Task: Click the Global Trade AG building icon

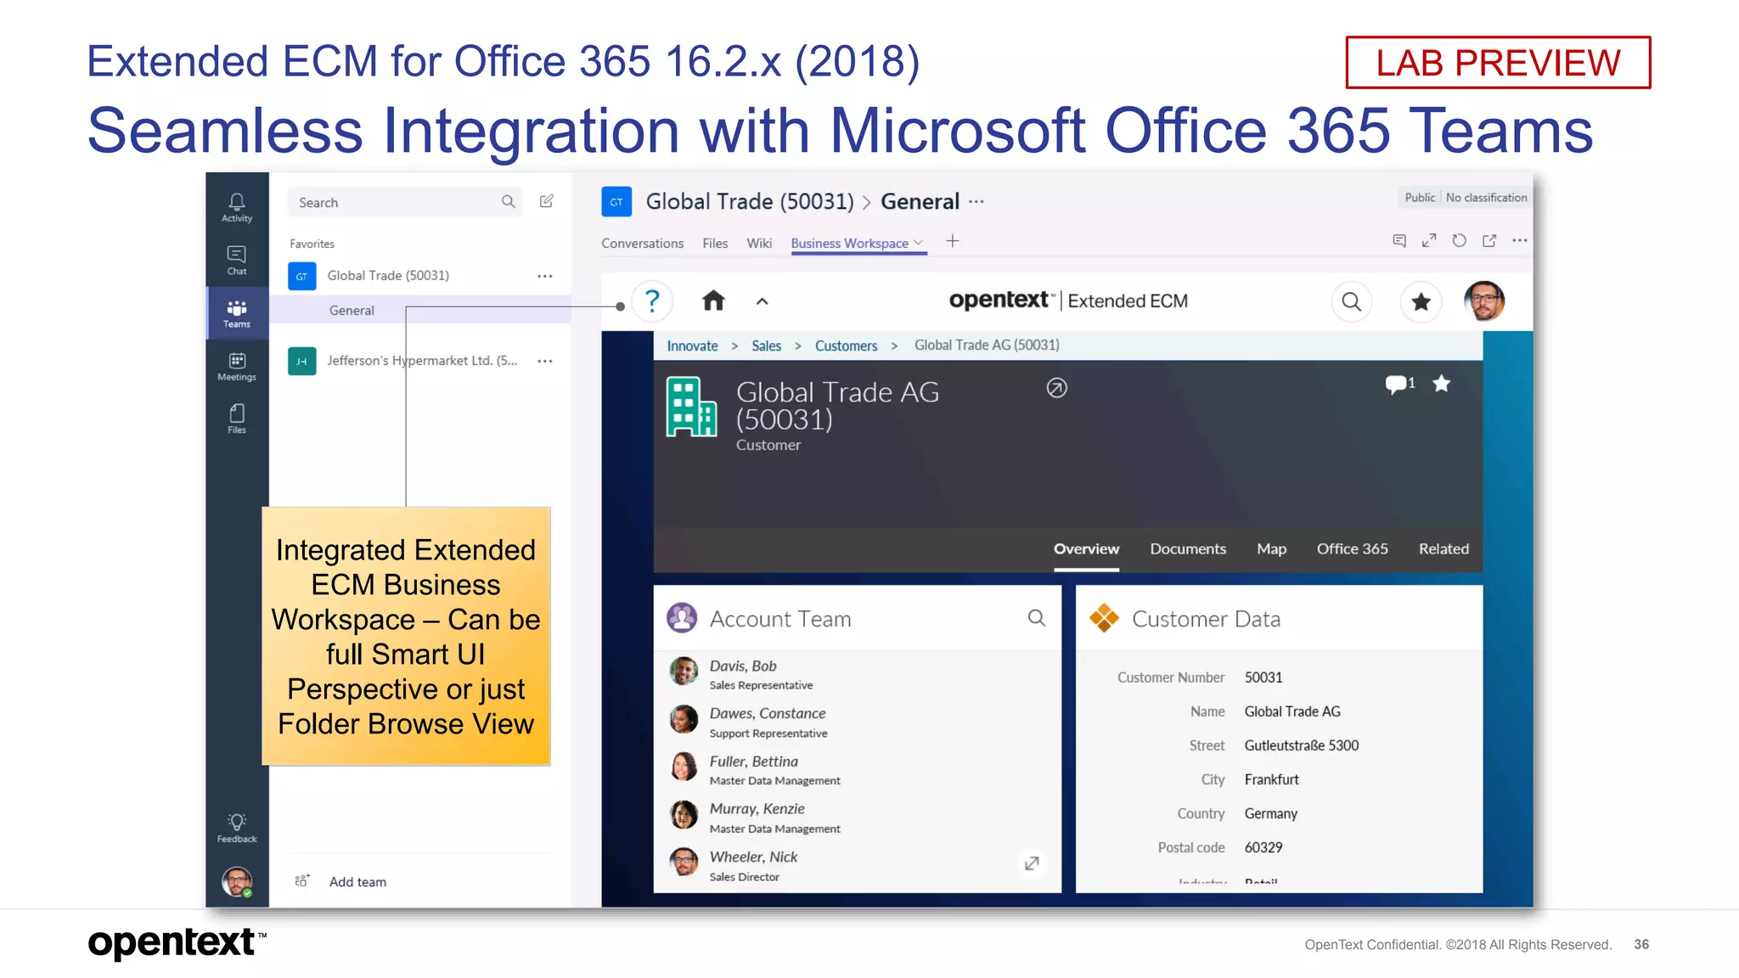Action: (x=690, y=407)
